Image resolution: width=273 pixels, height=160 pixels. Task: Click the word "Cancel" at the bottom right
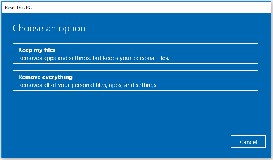coord(248,142)
